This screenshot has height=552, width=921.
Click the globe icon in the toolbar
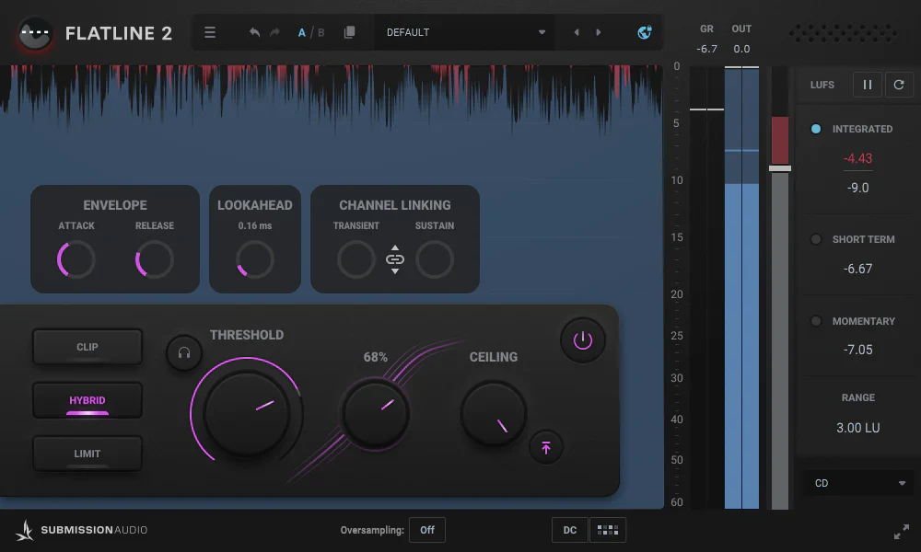click(645, 31)
